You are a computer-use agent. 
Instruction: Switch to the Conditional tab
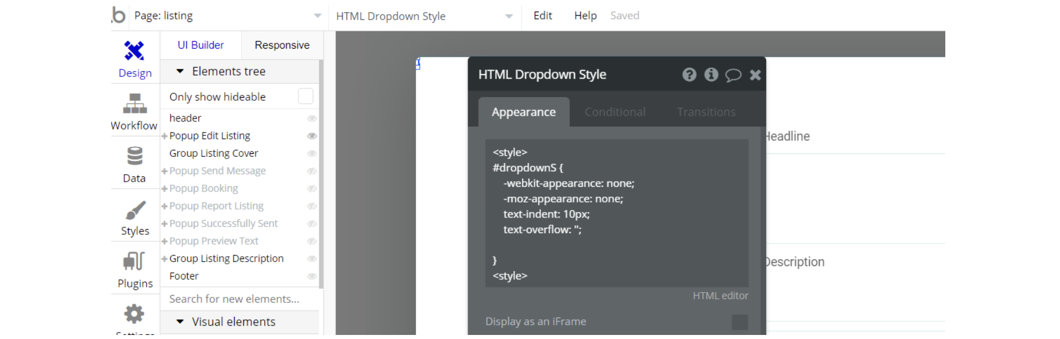coord(615,112)
